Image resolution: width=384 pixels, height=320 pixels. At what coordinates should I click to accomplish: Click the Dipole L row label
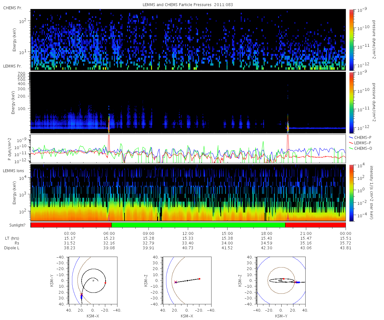coord(12,248)
